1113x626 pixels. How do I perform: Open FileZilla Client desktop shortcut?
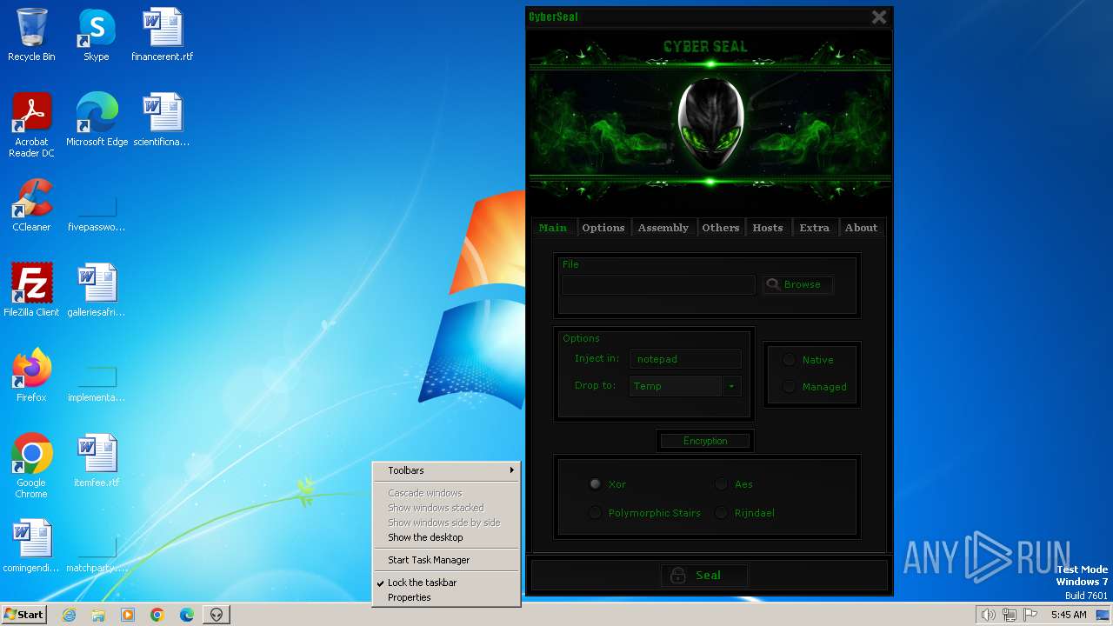[x=31, y=290]
